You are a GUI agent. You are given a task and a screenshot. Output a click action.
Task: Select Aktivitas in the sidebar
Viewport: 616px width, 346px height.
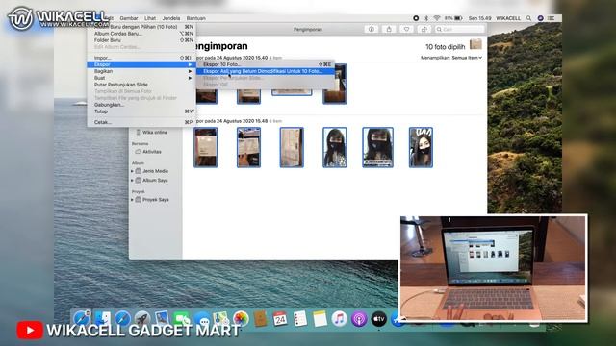pyautogui.click(x=152, y=152)
